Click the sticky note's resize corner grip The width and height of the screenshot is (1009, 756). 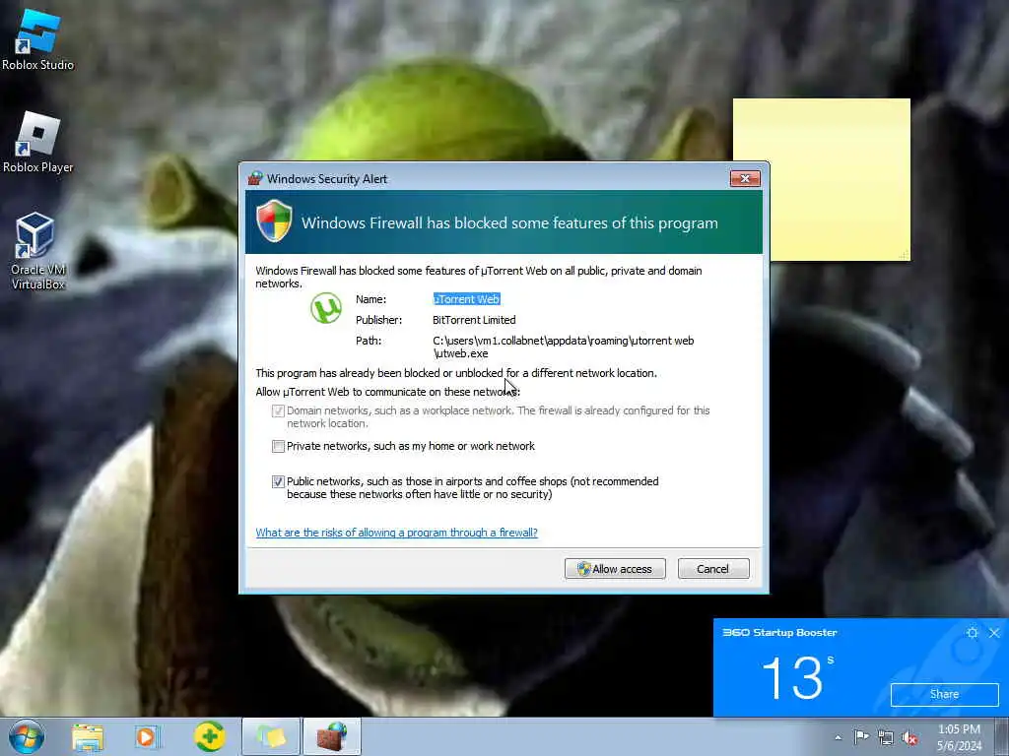pyautogui.click(x=905, y=255)
